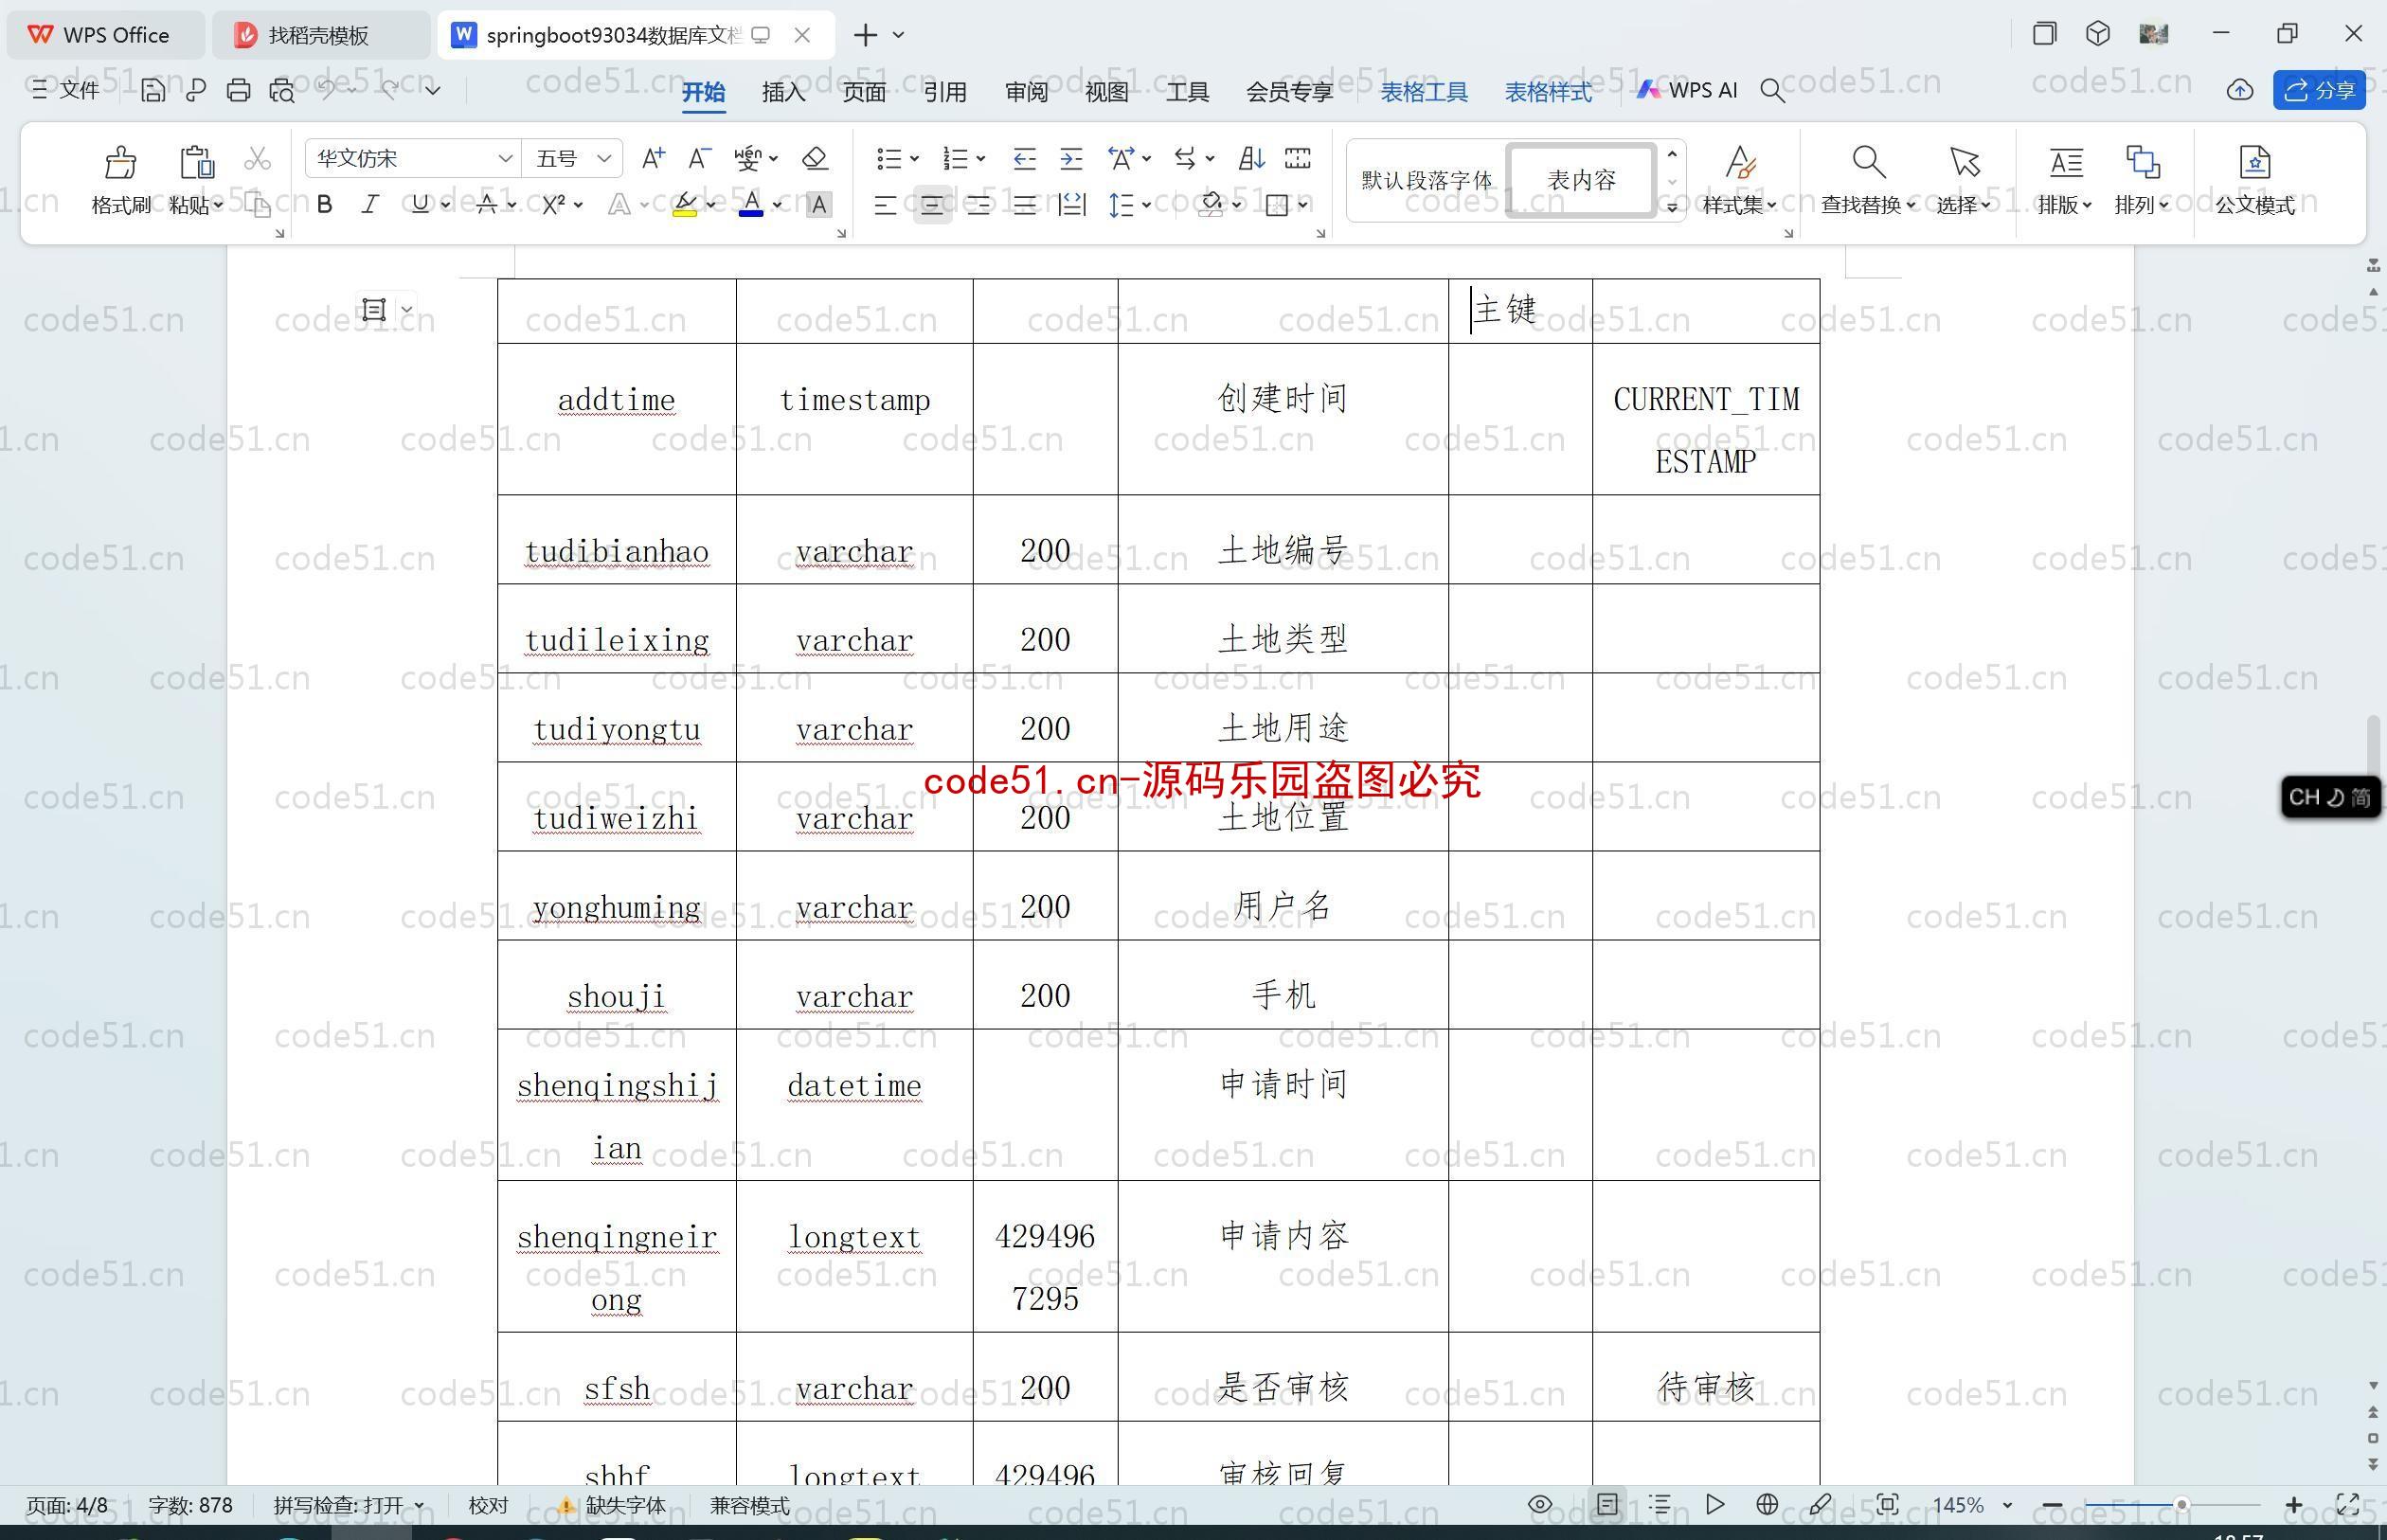Click the Official Document Mode icon
The height and width of the screenshot is (1540, 2387).
coord(2254,162)
